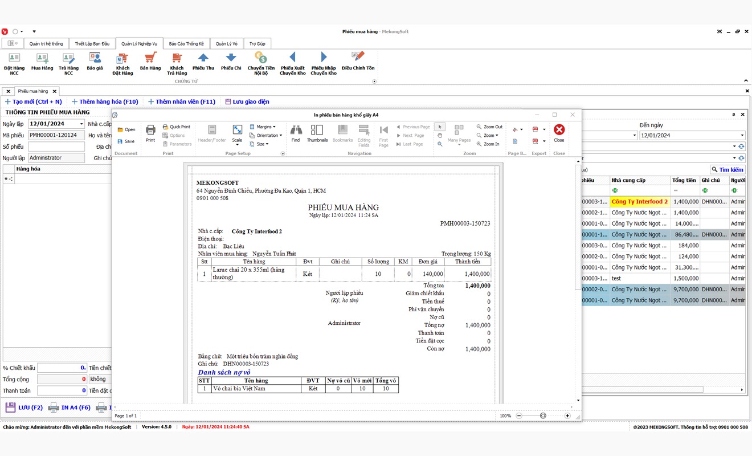Adjust the 100% zoom slider at preview bottom
Screen dimensions: 752x456
click(x=543, y=416)
